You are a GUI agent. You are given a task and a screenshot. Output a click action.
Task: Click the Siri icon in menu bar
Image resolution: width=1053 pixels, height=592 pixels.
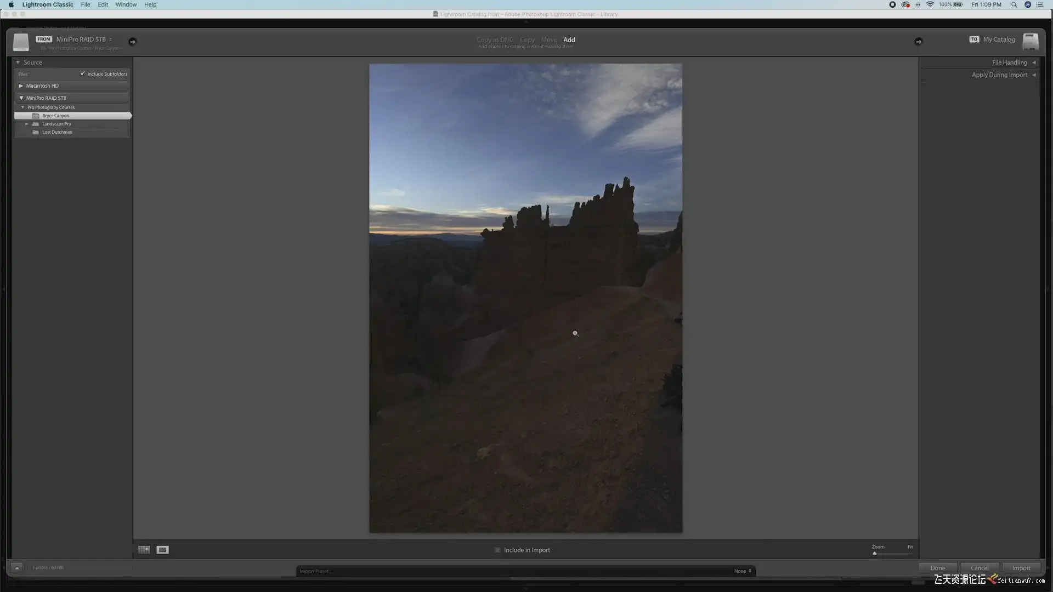click(1028, 4)
